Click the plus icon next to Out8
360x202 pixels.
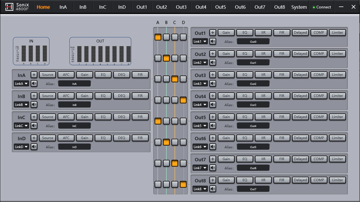[x=213, y=180]
